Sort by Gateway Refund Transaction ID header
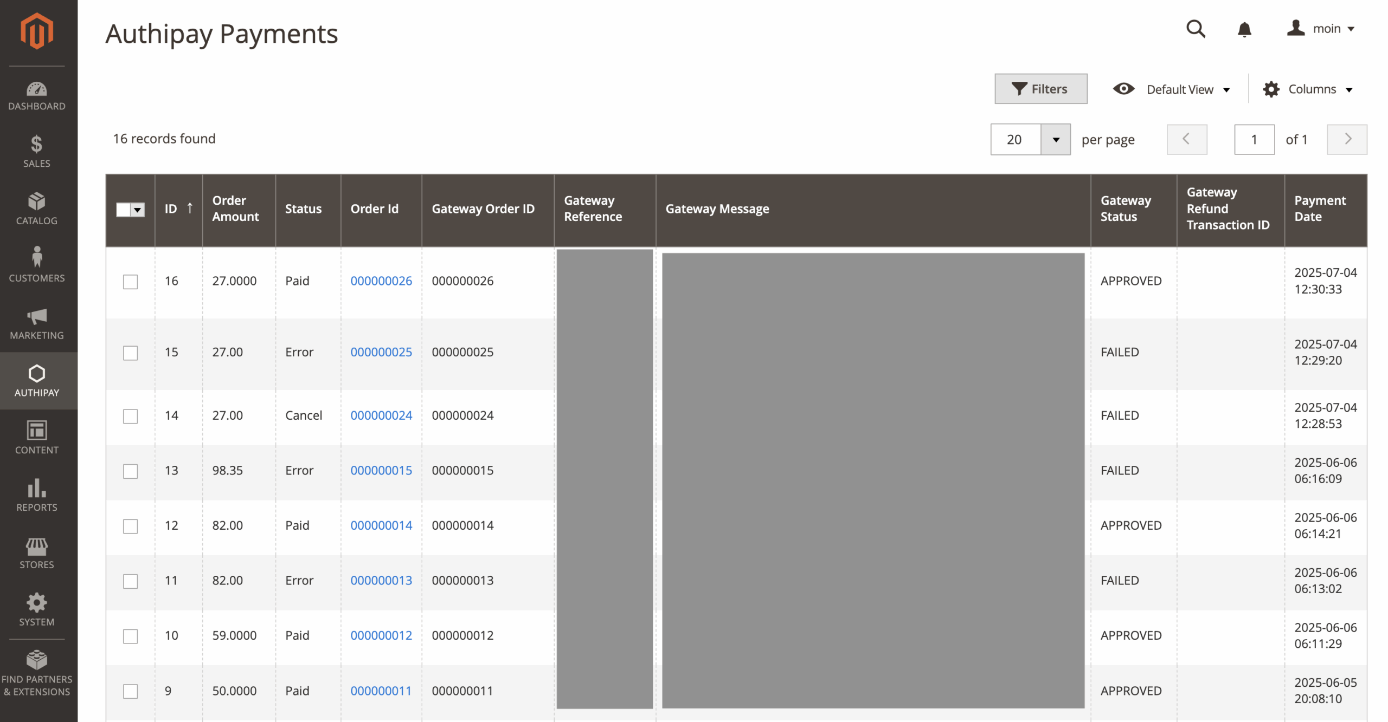This screenshot has width=1388, height=722. point(1230,209)
